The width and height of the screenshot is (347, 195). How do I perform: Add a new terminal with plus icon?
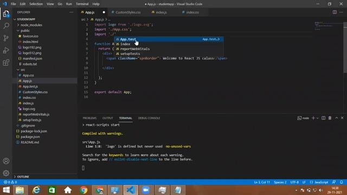(x=313, y=118)
